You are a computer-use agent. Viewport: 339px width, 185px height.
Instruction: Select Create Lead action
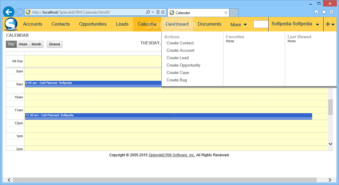coord(178,58)
